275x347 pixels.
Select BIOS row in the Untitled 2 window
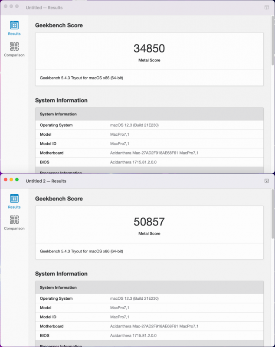(x=149, y=335)
